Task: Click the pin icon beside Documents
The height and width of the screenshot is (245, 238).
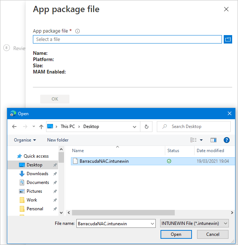Action: coord(55,182)
